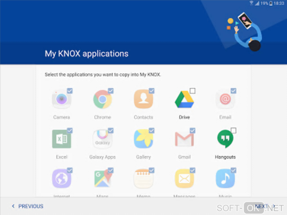Choose the Contacts app icon

point(143,99)
